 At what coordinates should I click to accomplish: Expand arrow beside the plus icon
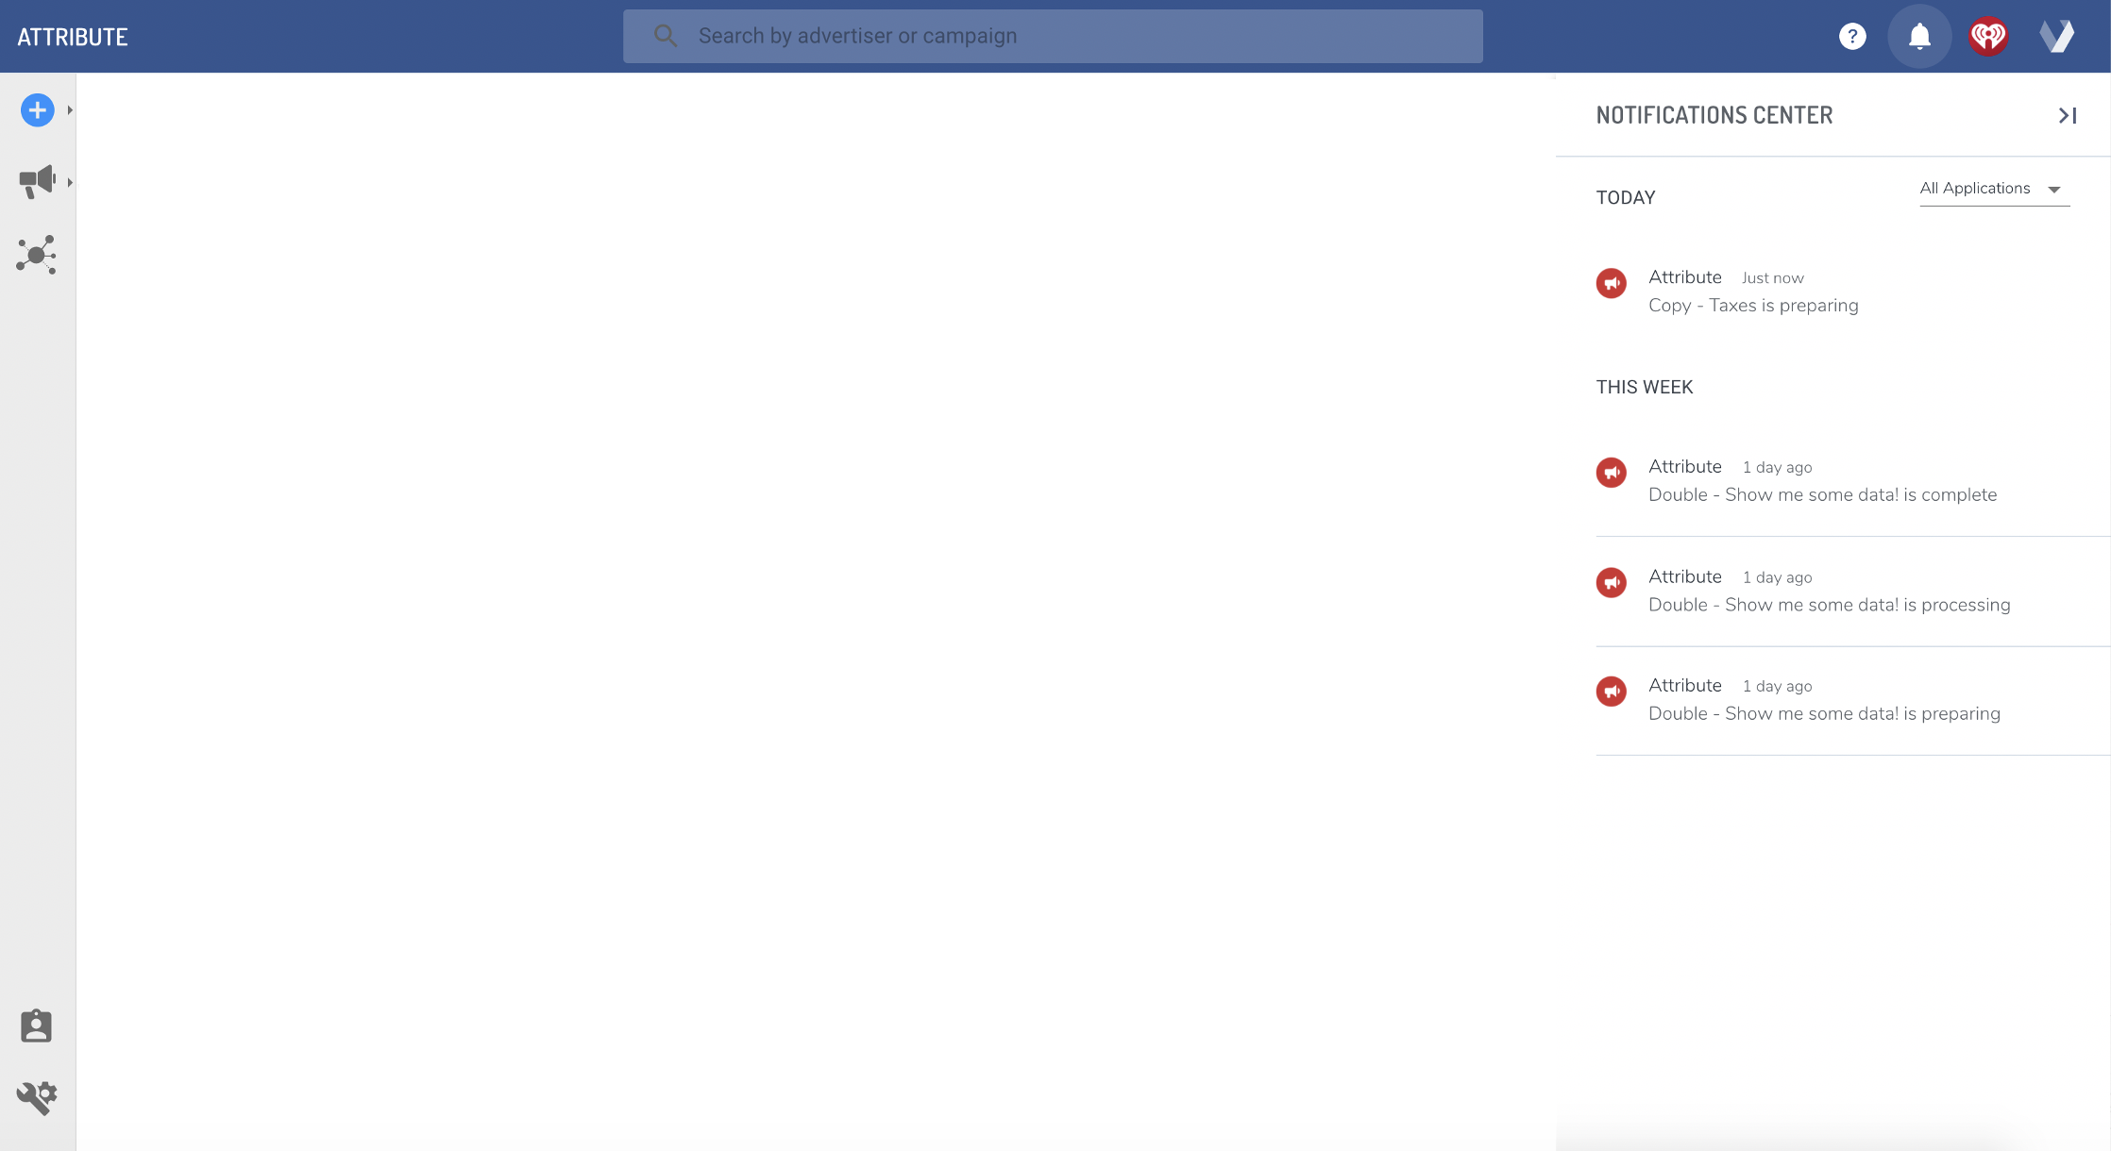pos(70,110)
